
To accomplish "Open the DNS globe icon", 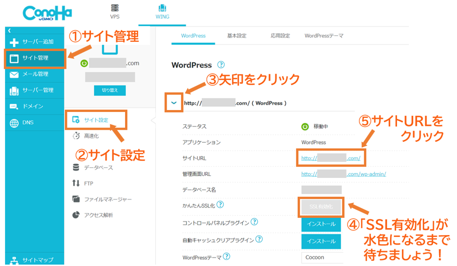I will click(14, 123).
